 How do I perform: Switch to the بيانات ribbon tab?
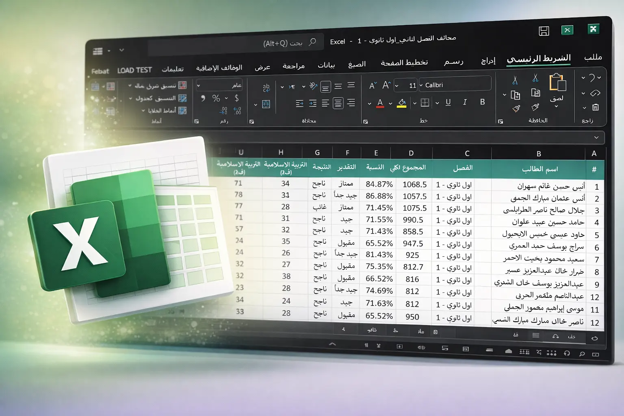[326, 65]
